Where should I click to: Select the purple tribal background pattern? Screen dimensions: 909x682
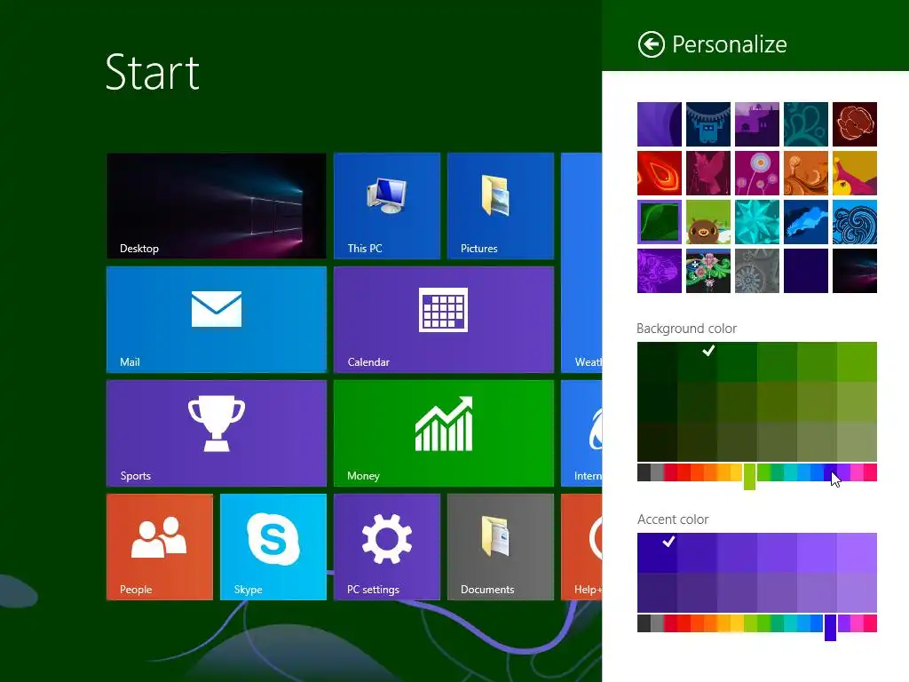point(660,271)
